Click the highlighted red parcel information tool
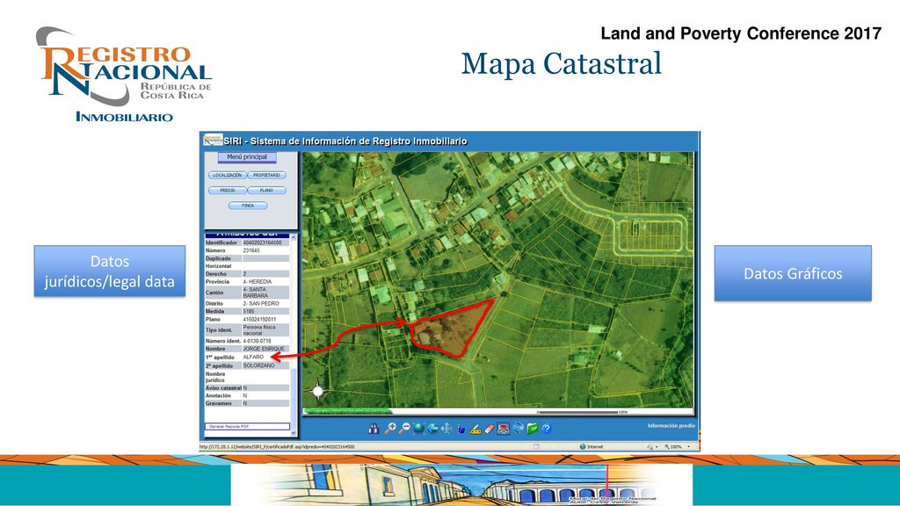Viewport: 900px width, 506px height. point(504,429)
